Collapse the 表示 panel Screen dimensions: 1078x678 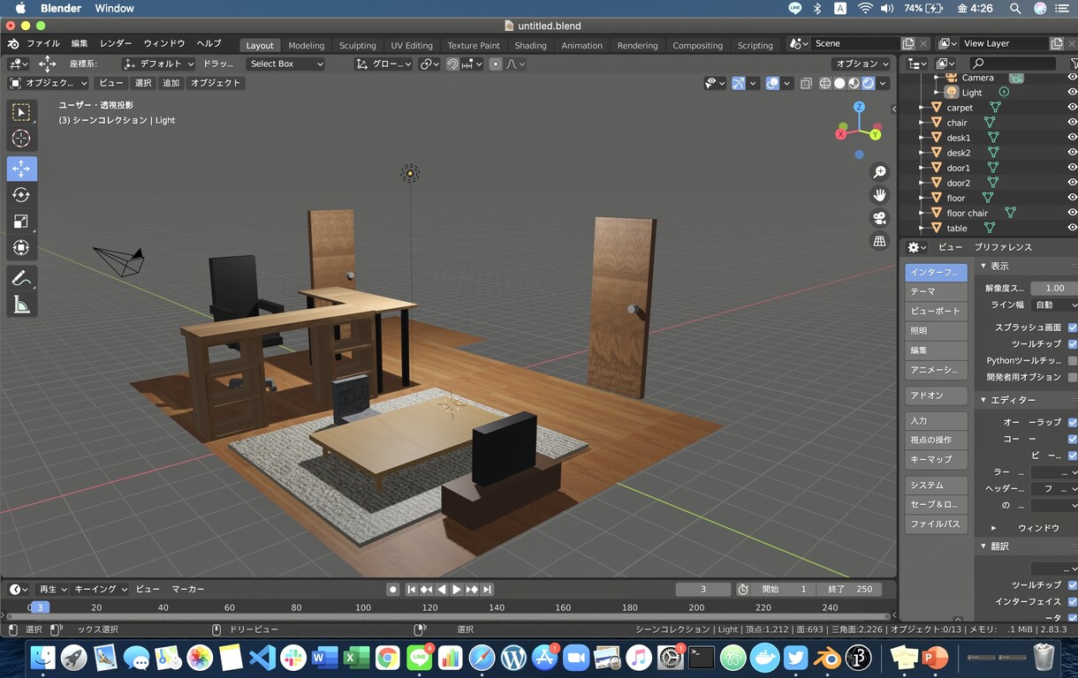[x=984, y=266]
